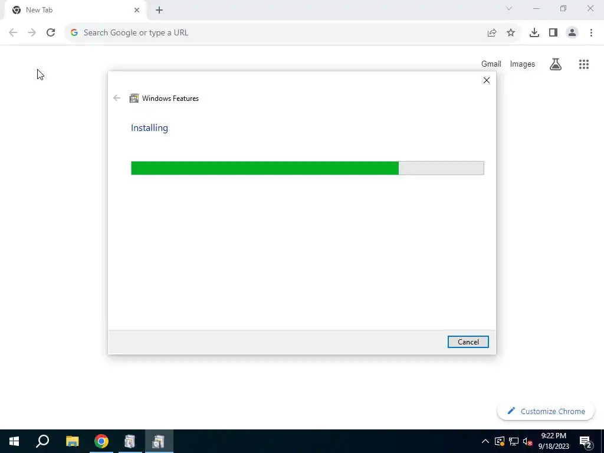Image resolution: width=604 pixels, height=453 pixels.
Task: Open the Gmail link
Action: click(x=491, y=64)
